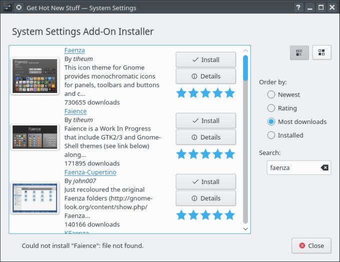Switch to the details list view mode

tap(299, 52)
